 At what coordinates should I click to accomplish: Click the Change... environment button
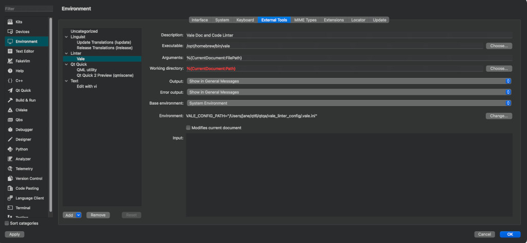pos(498,116)
